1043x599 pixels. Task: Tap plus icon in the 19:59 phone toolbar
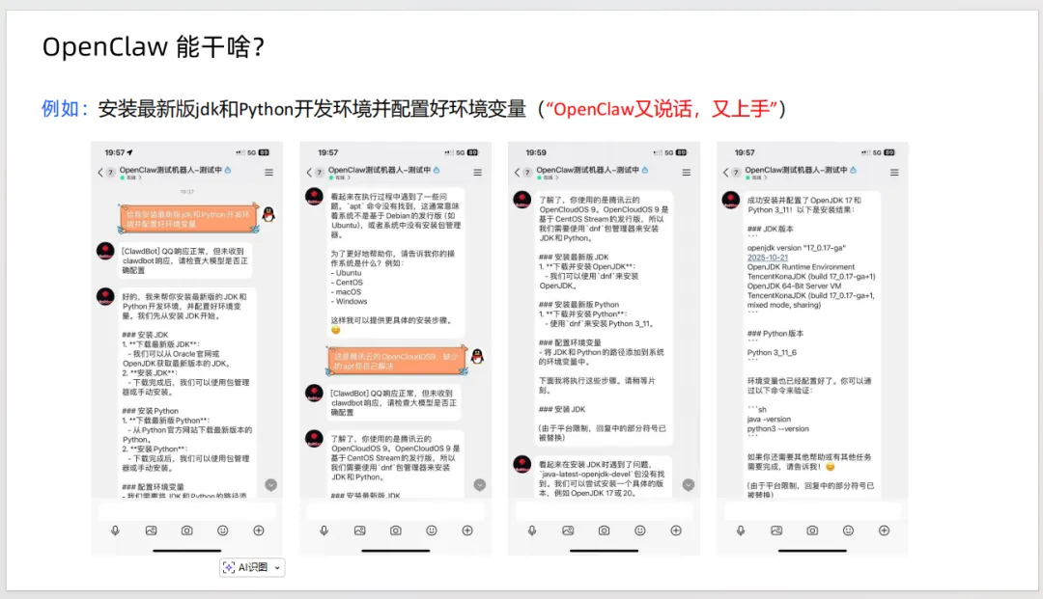pos(676,530)
